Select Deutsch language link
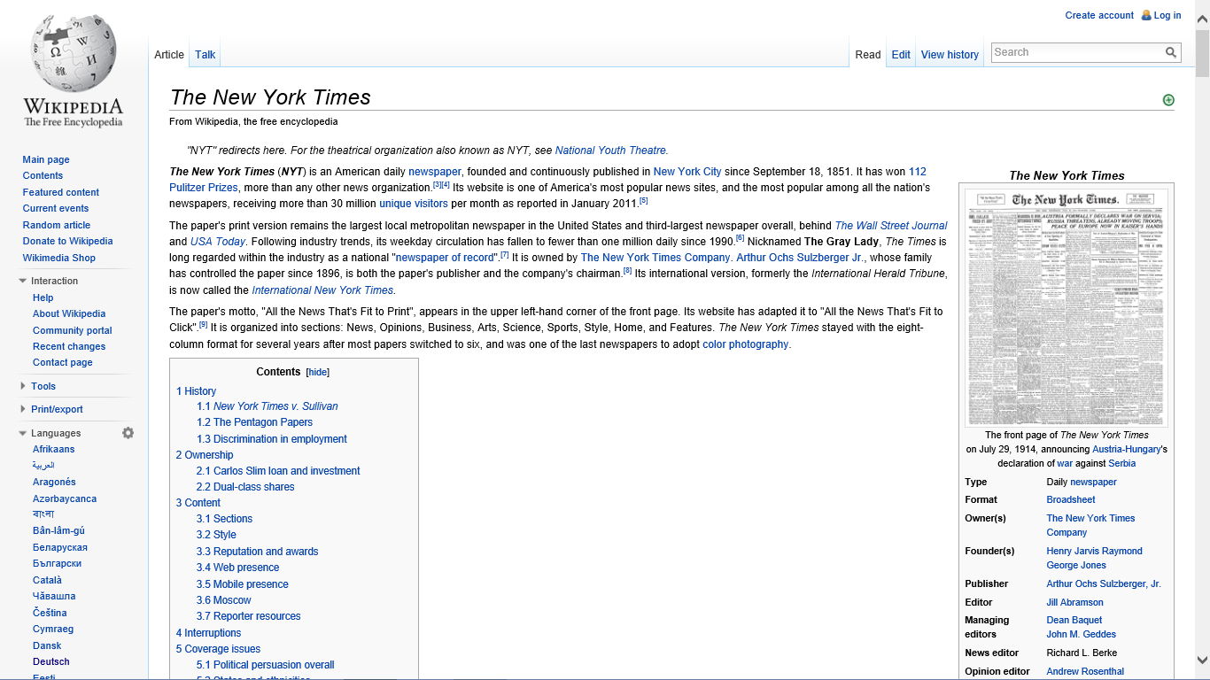 (x=51, y=661)
